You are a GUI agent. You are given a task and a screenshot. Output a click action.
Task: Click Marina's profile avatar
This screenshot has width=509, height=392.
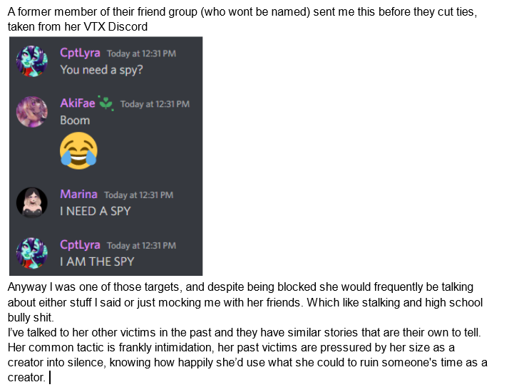(x=32, y=202)
